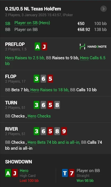Select the red 5 card on the flop
Screen dimensions: 111x187
point(50,79)
